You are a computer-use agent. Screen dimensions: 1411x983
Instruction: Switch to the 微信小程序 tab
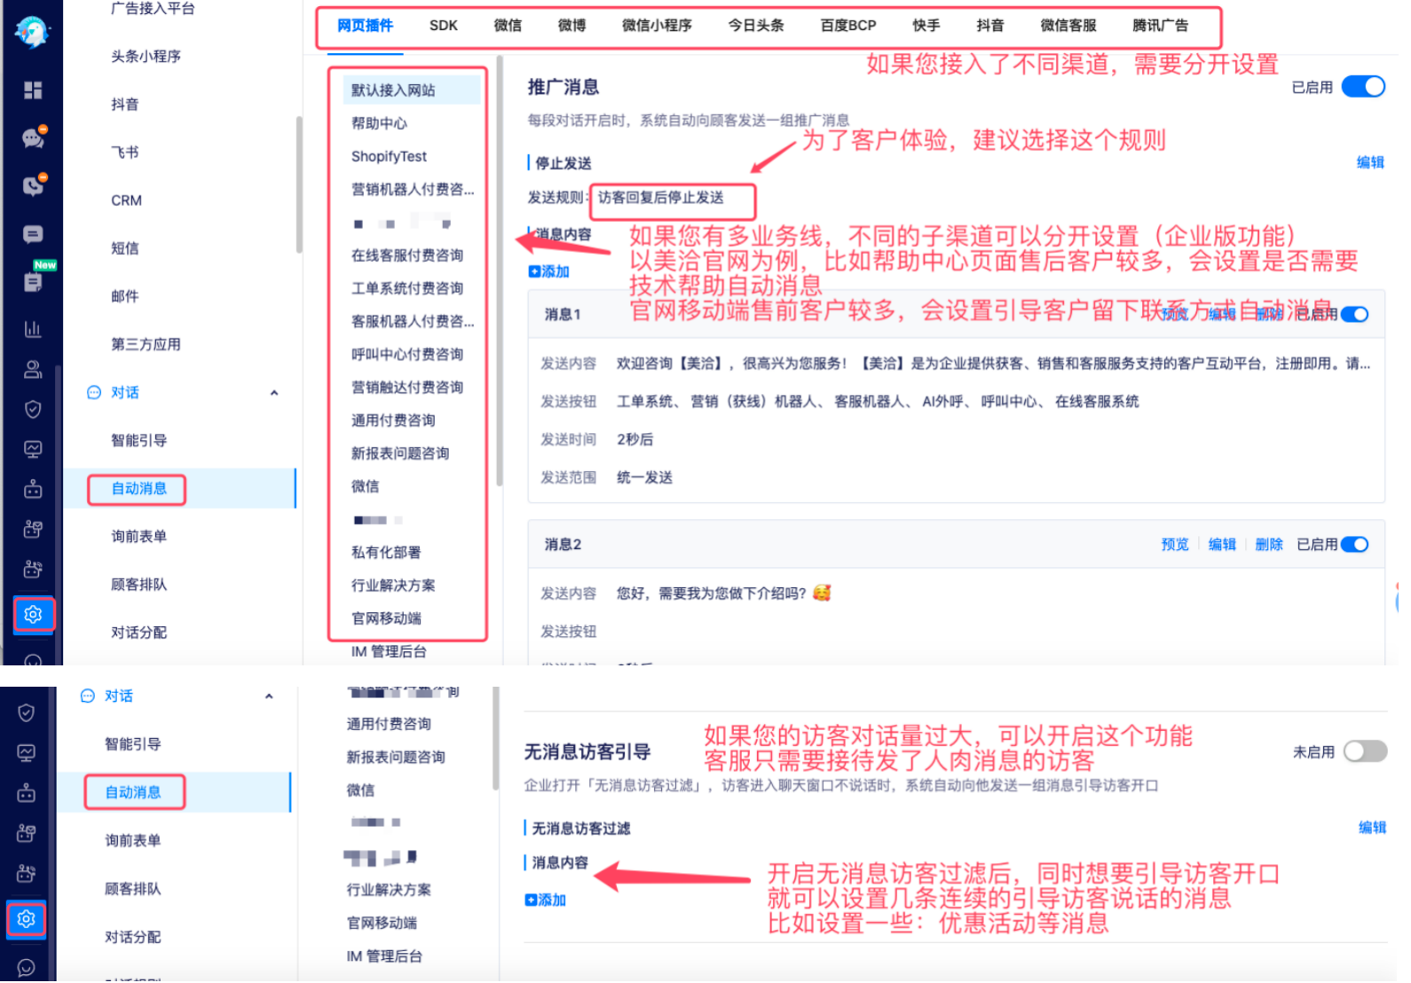(x=657, y=26)
